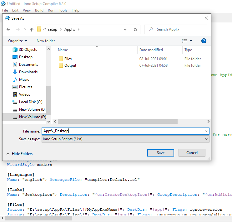
Task: Select Music in the navigation pane
Action: click(x=21, y=80)
